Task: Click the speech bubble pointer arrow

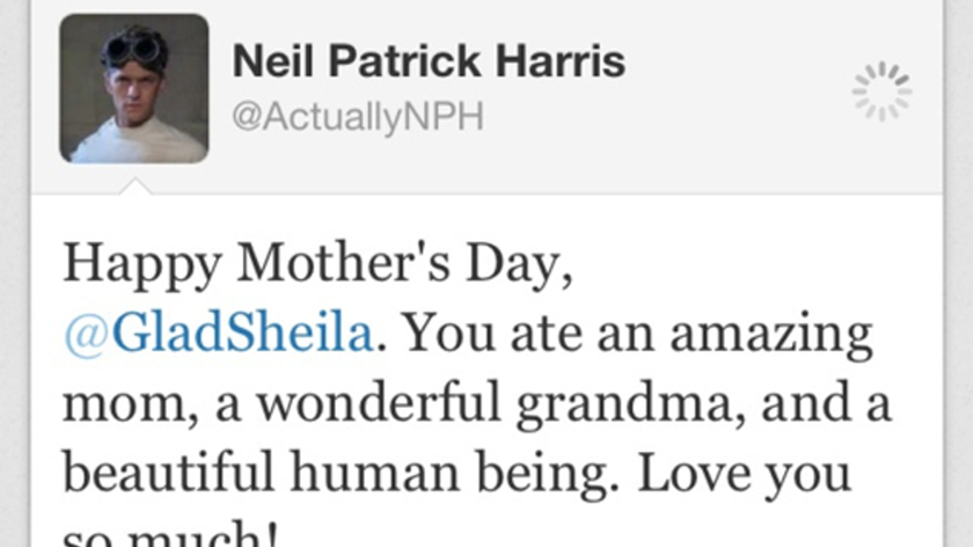Action: point(134,185)
